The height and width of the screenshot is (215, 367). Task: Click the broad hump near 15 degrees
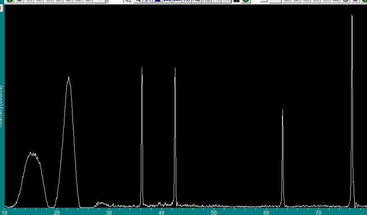pos(32,179)
